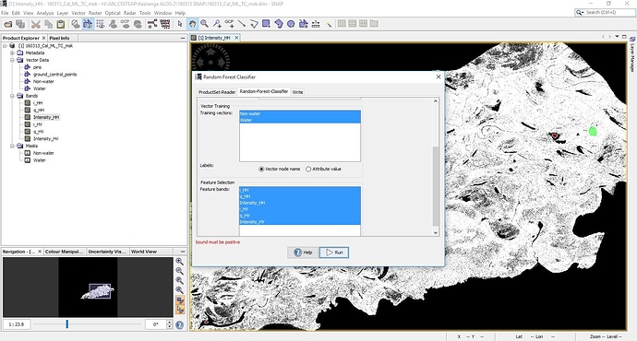637x341 pixels.
Task: Close the Intensity_HH image view tab
Action: (x=236, y=38)
